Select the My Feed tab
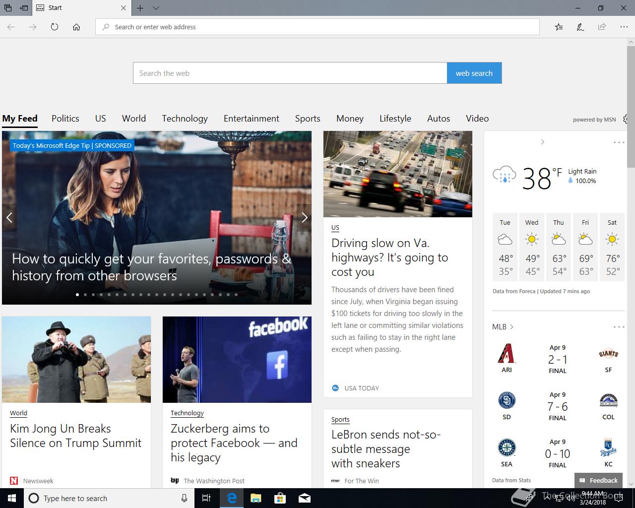Viewport: 635px width, 508px height. tap(20, 119)
